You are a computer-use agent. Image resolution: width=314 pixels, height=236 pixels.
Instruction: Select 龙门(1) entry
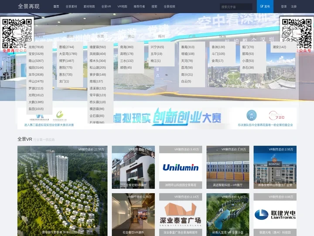[x=64, y=81]
